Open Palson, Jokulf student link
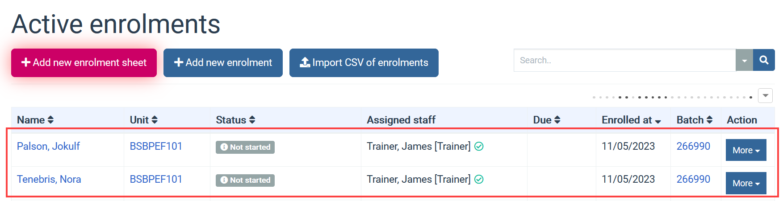This screenshot has height=201, width=783. click(x=48, y=146)
